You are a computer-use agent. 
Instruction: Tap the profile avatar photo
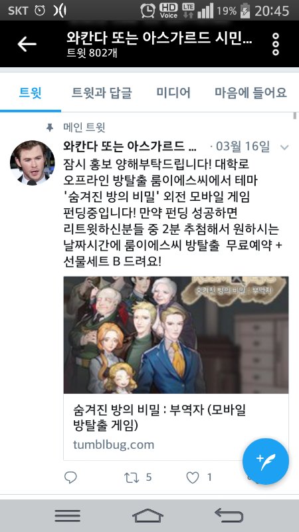point(32,162)
